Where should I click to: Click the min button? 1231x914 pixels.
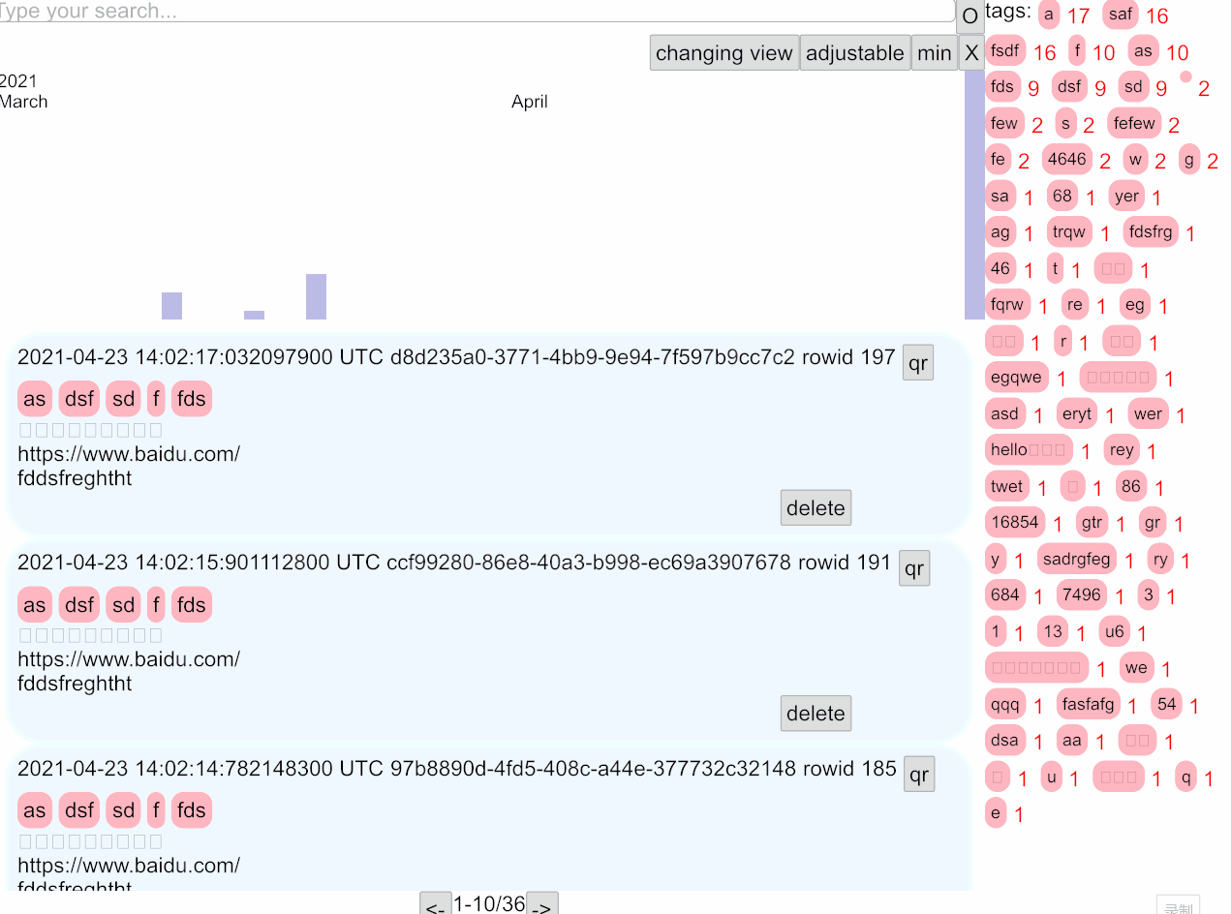pos(934,53)
